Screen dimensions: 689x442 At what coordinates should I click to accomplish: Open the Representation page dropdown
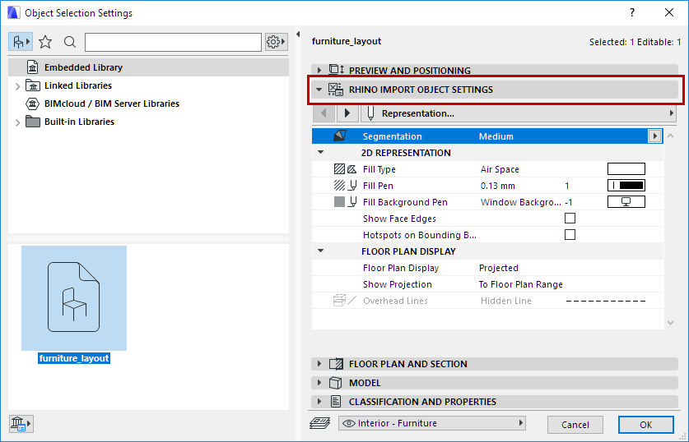519,113
